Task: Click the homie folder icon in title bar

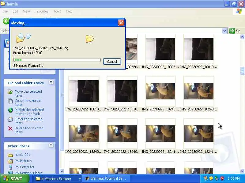Action: tap(3, 3)
